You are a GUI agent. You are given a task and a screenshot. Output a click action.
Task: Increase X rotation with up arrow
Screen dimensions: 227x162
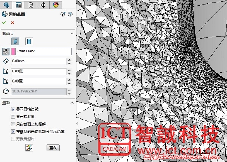point(70,70)
